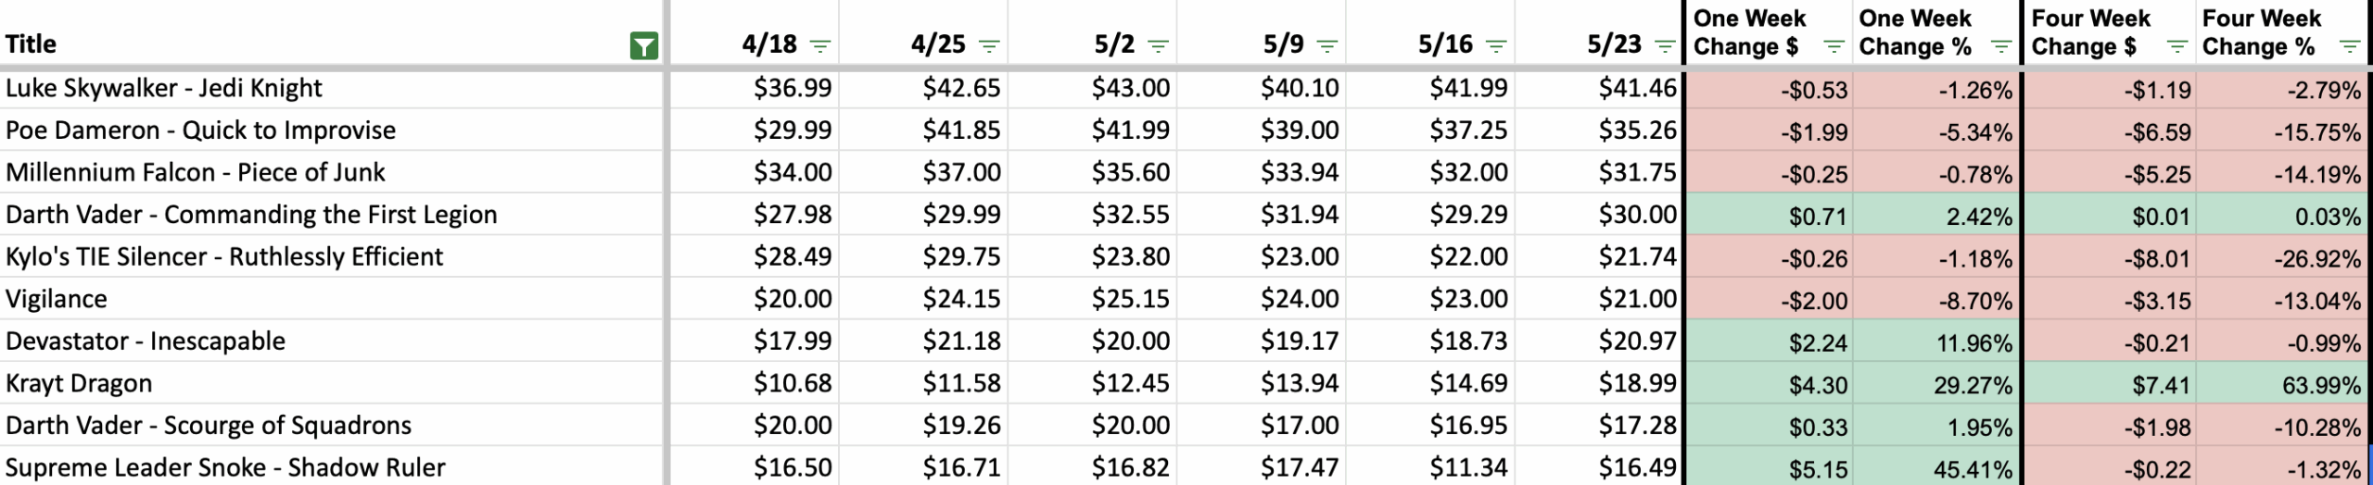Select Vigilance 5/23 price $21.00
Image resolution: width=2373 pixels, height=485 pixels.
[x=1600, y=299]
